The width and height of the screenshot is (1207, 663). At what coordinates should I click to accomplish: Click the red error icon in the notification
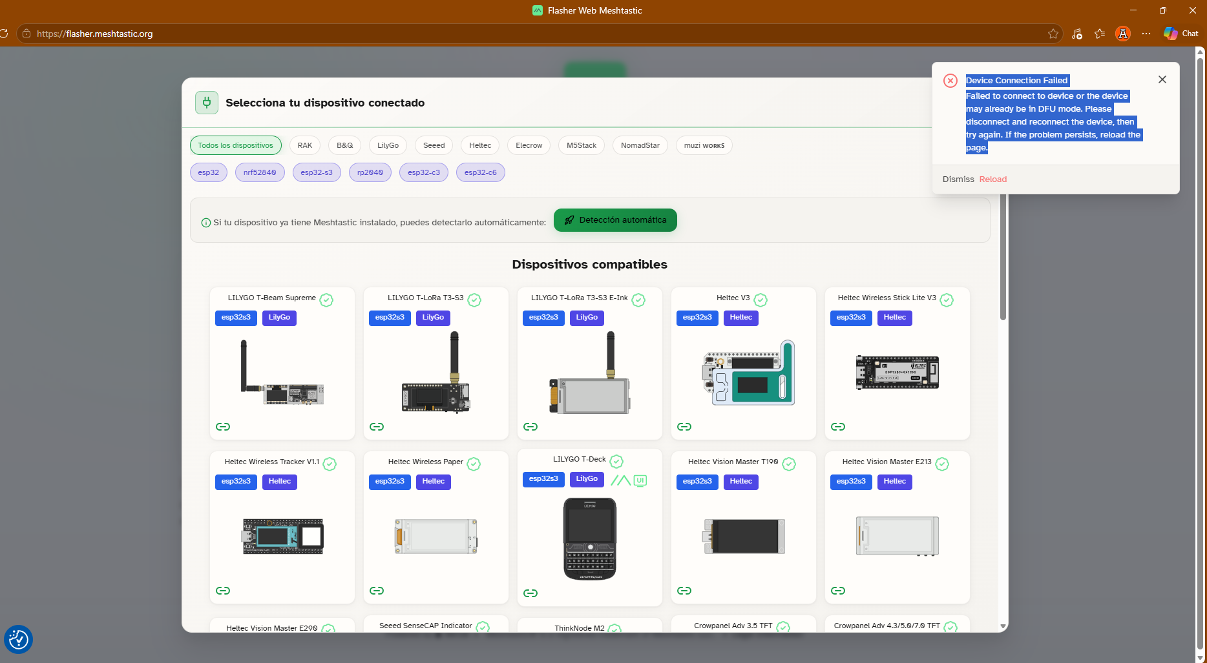click(950, 81)
